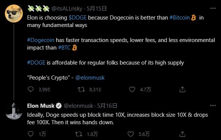
Task: Open more options for Elon Musk's tweet
Action: point(213,105)
